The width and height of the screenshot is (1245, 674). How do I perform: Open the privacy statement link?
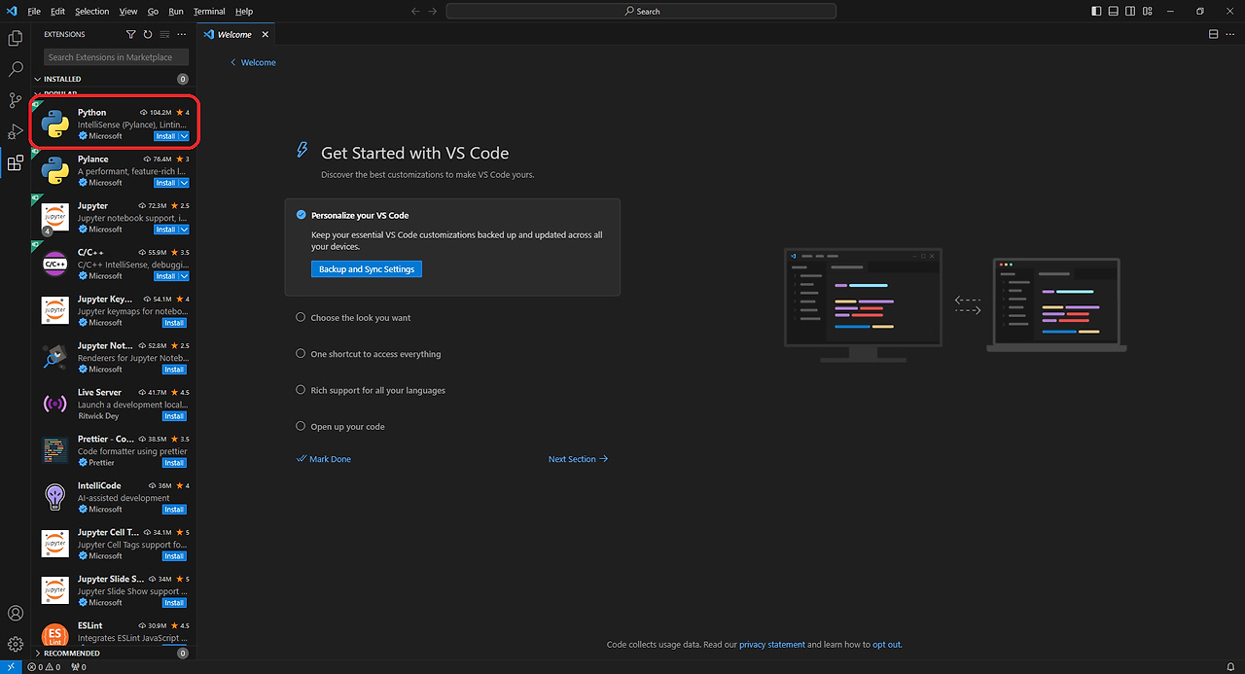pos(772,645)
